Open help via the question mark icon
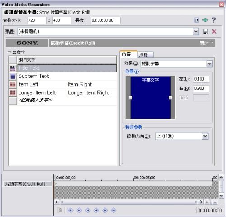The width and height of the screenshot is (226, 217). coord(214,20)
